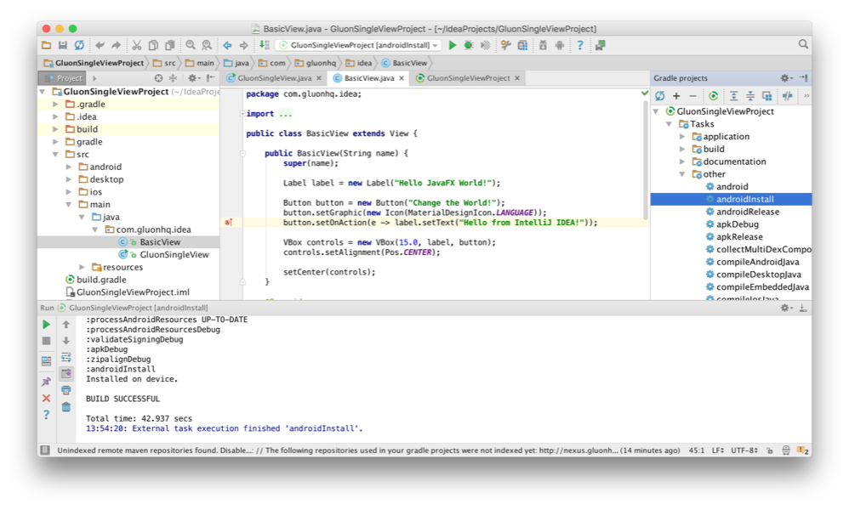Screen dimensions: 849x510
Task: Click the src breadcrumb in navigation bar
Action: pyautogui.click(x=165, y=63)
